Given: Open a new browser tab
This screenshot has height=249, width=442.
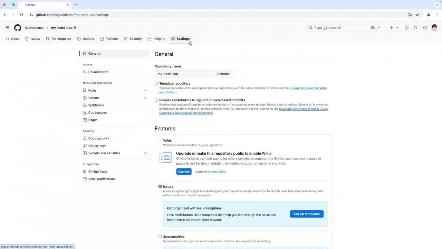Looking at the screenshot, I should (76, 5).
